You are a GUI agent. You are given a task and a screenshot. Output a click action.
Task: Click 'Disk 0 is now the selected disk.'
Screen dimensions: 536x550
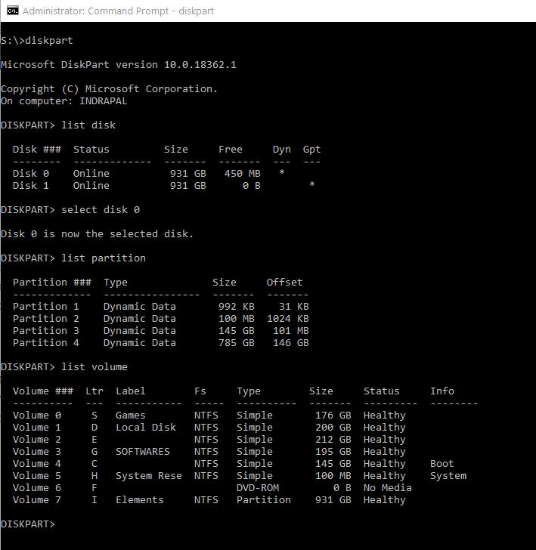pyautogui.click(x=97, y=234)
